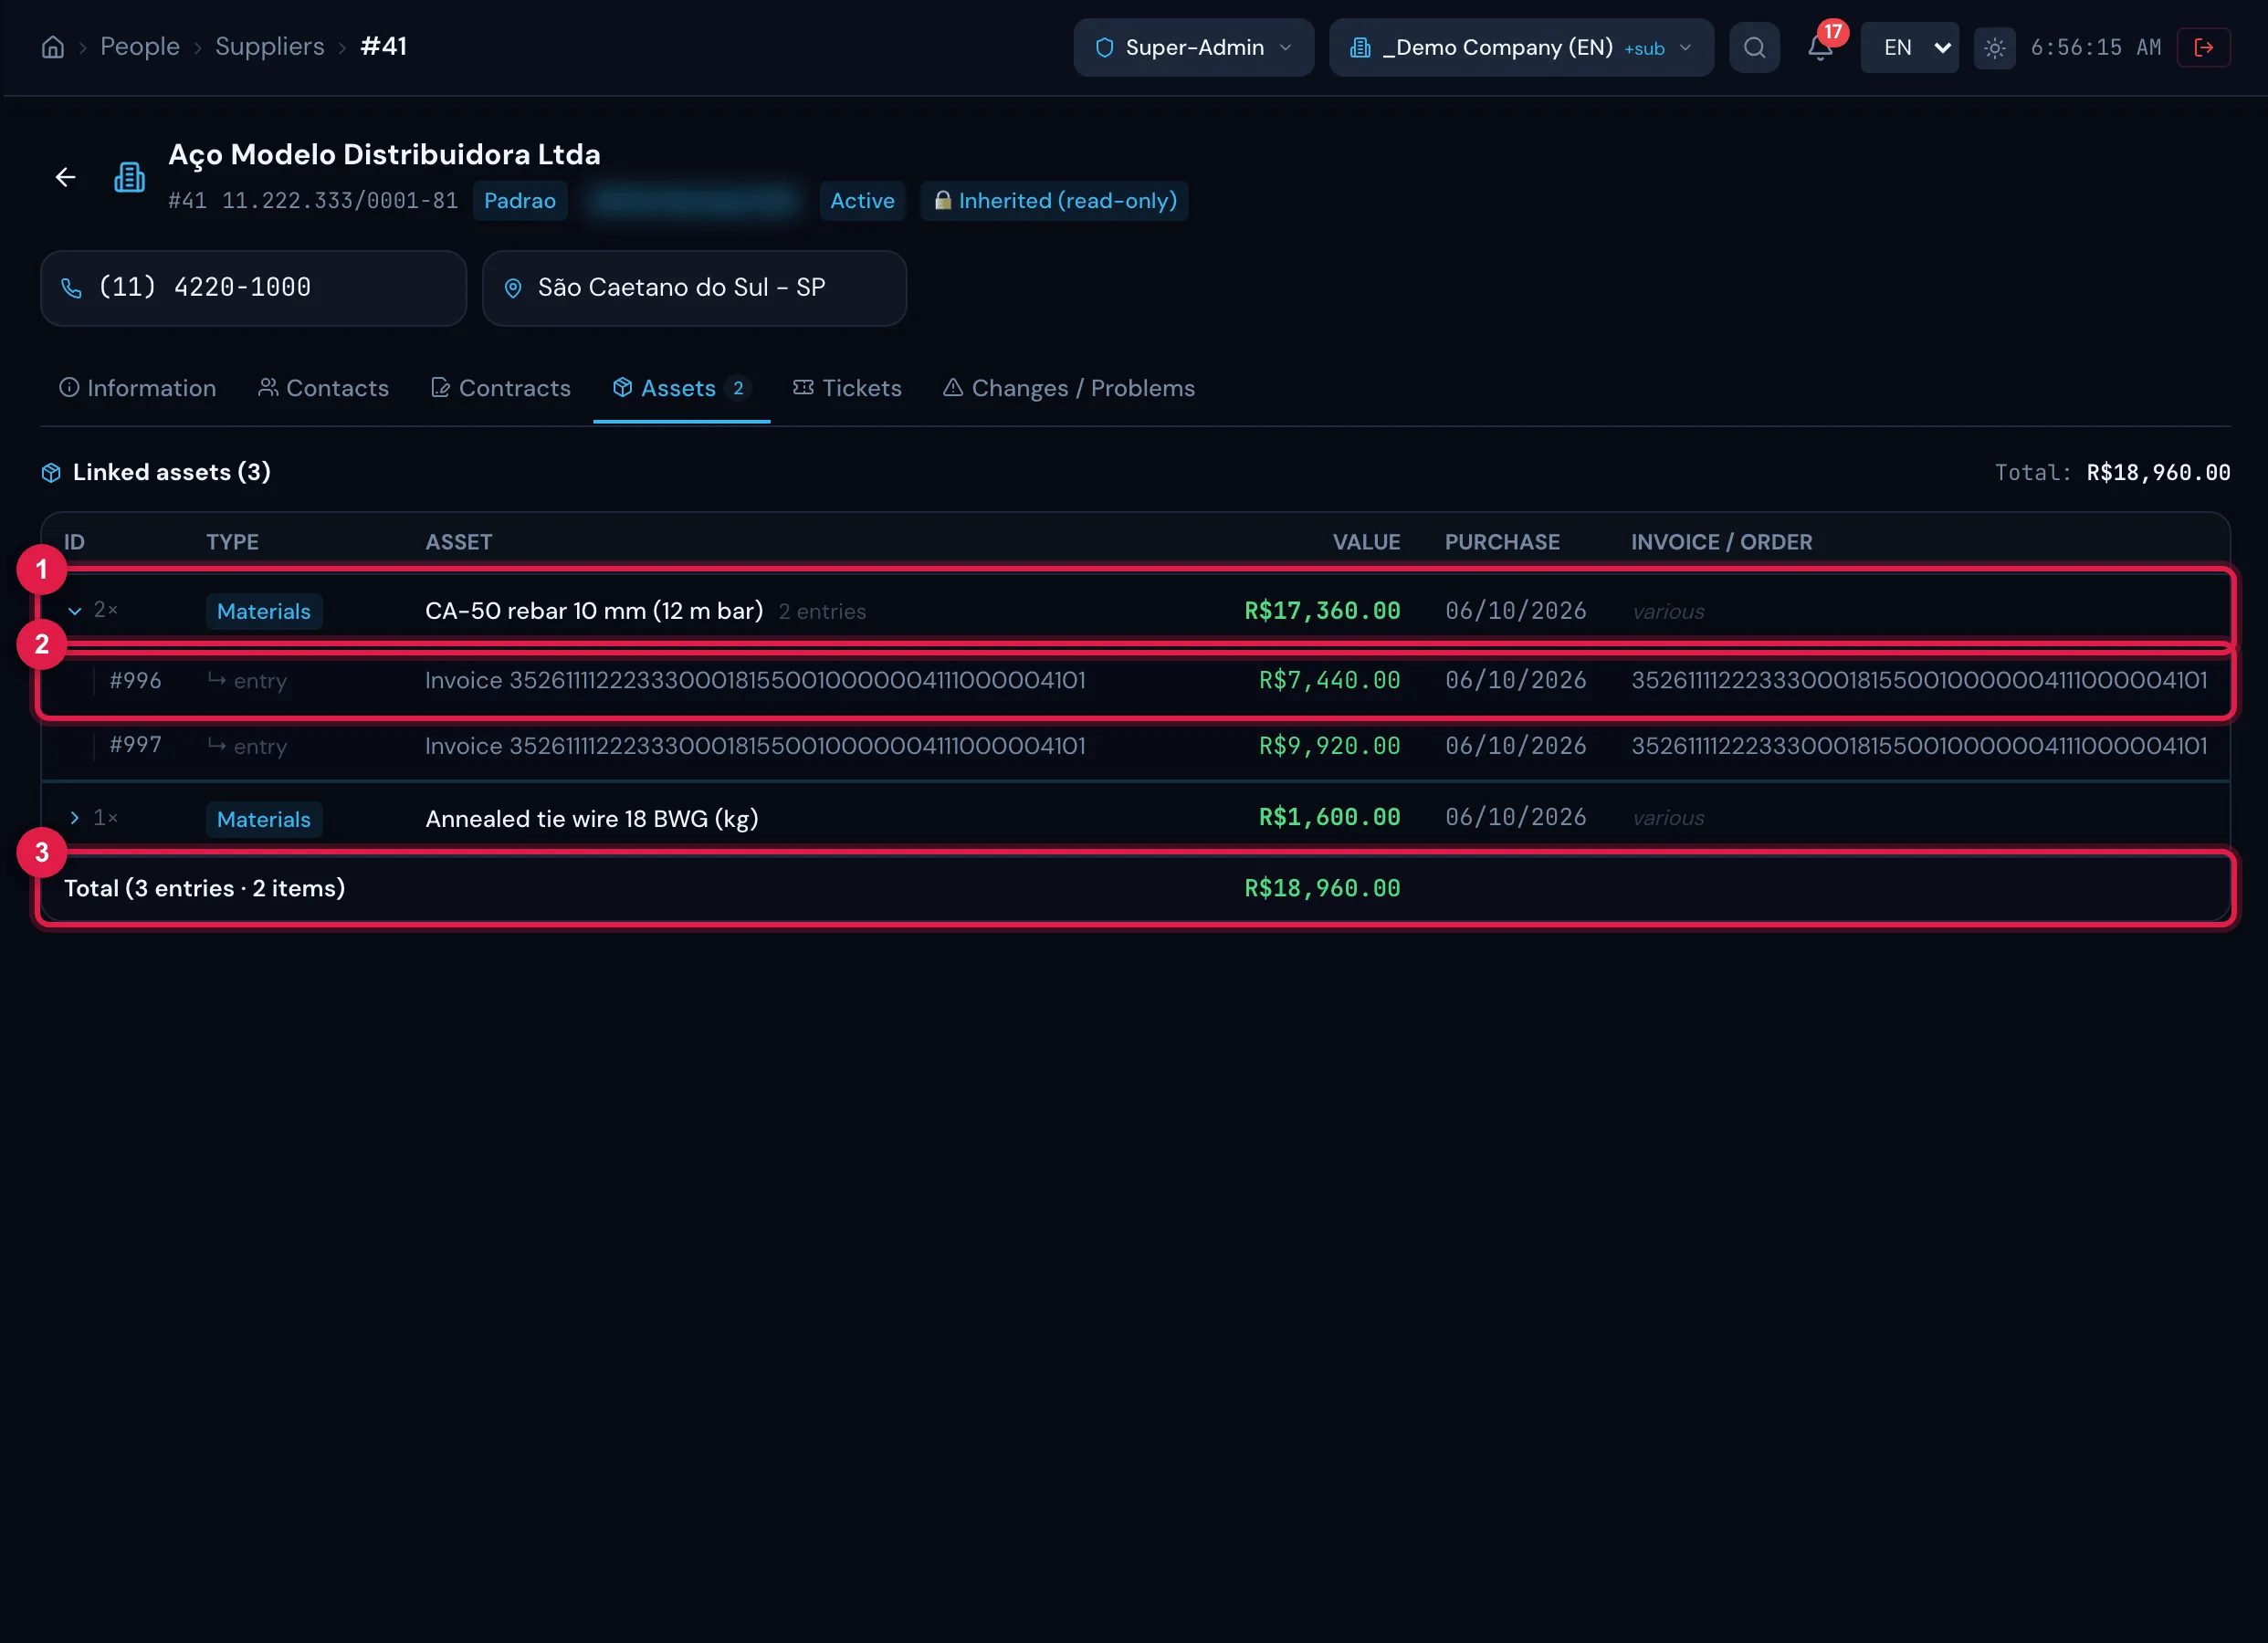Click the Linked assets cube icon
2268x1643 pixels.
pyautogui.click(x=51, y=473)
